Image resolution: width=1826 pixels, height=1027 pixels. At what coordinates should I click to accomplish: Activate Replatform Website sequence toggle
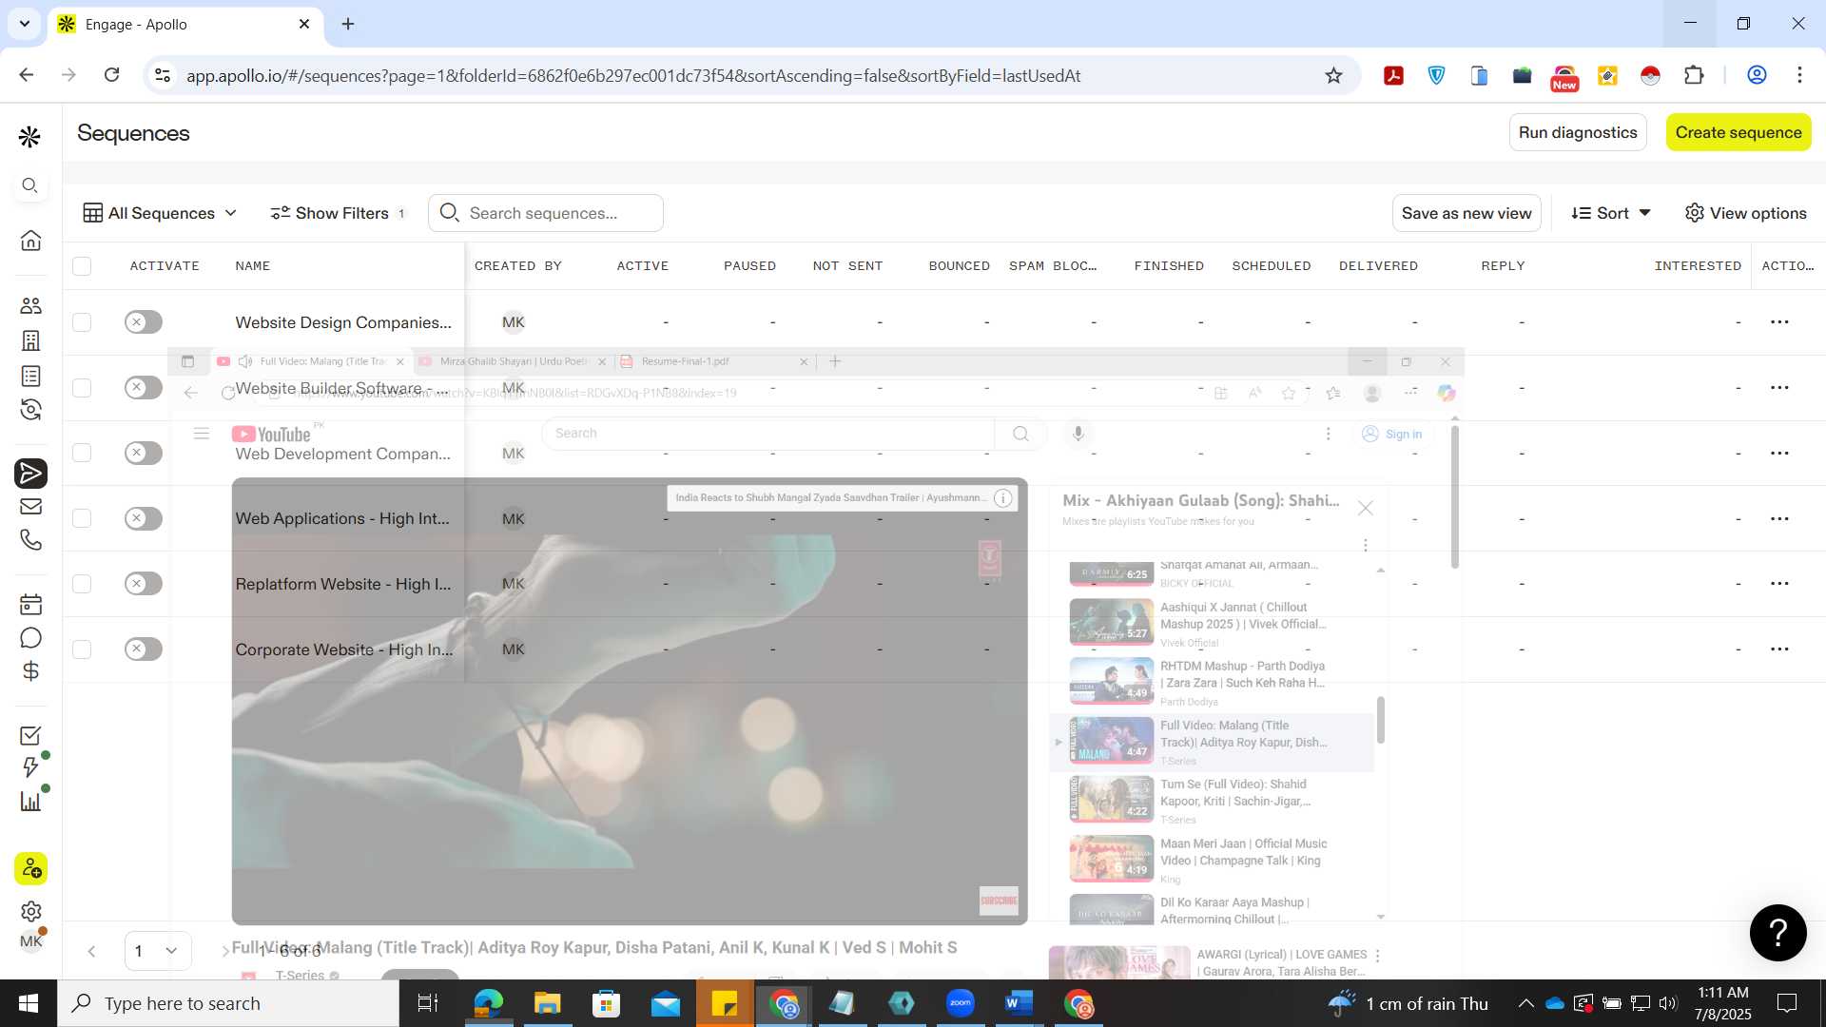(x=143, y=584)
